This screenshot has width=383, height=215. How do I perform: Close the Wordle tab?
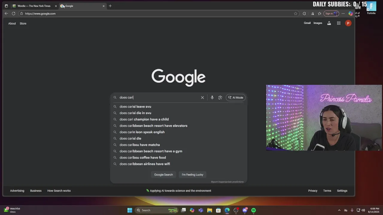click(x=56, y=6)
